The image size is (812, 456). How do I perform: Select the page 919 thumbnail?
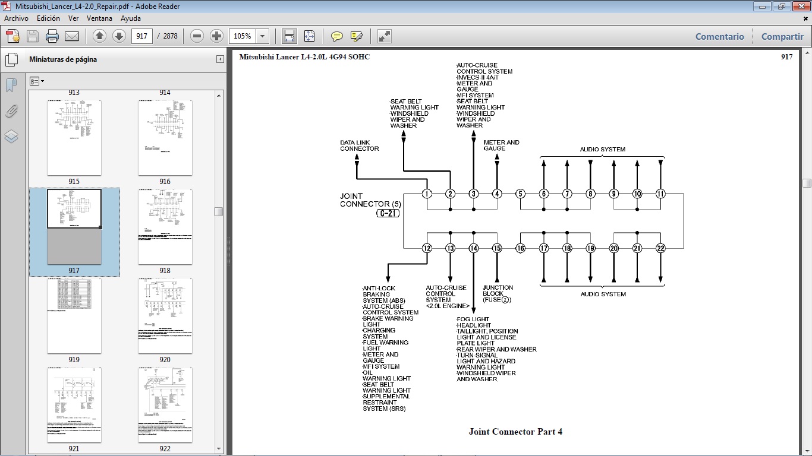(74, 315)
